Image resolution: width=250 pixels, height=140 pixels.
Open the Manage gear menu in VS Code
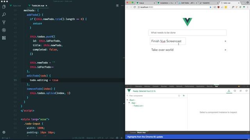(4, 132)
